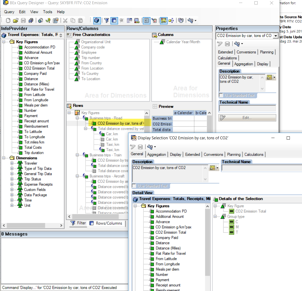Expand the Traveler dimension
The width and height of the screenshot is (302, 291).
pyautogui.click(x=12, y=163)
